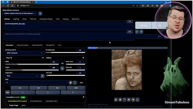Screen dimensions: 193x109
Task: Click the browser back arrow
Action: [x=3, y=5]
